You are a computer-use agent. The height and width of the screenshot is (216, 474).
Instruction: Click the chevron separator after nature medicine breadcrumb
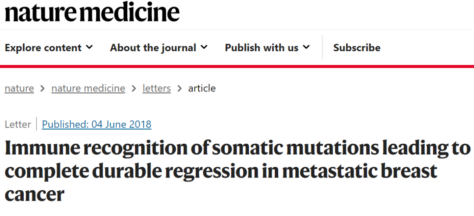click(x=134, y=89)
